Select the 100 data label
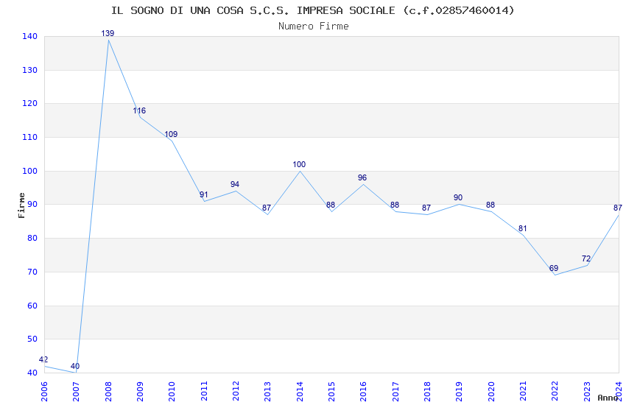The image size is (626, 405). [299, 164]
